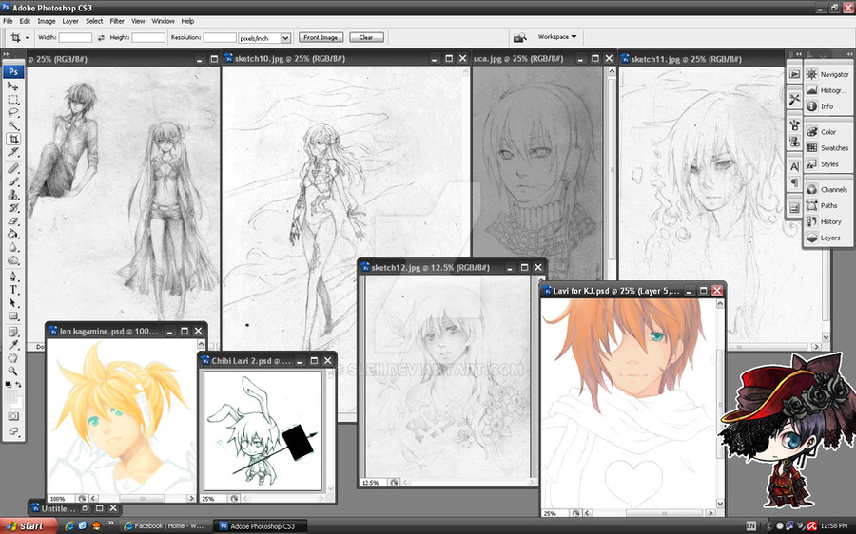Open the Channels panel

pos(827,189)
